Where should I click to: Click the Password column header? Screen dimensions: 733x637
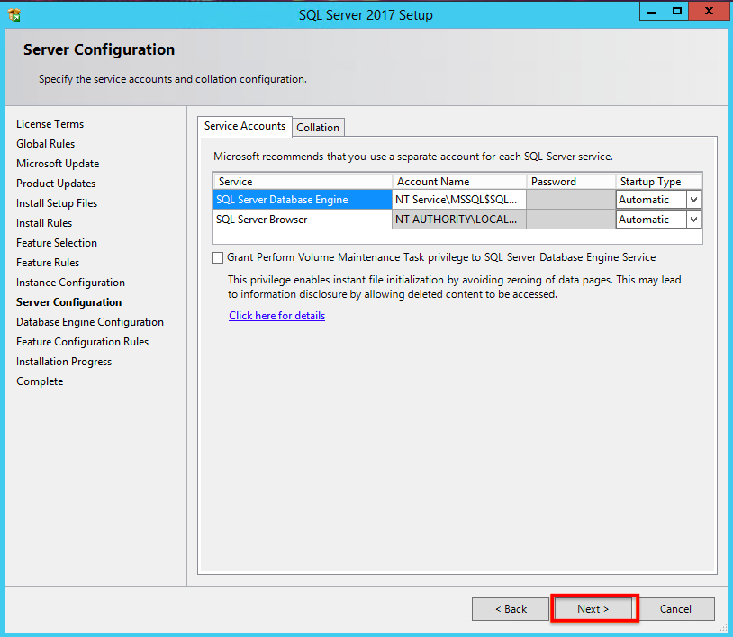click(571, 182)
